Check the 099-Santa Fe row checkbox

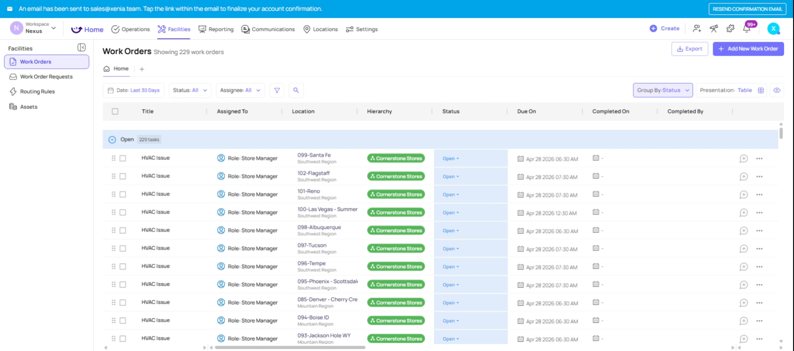click(x=123, y=158)
